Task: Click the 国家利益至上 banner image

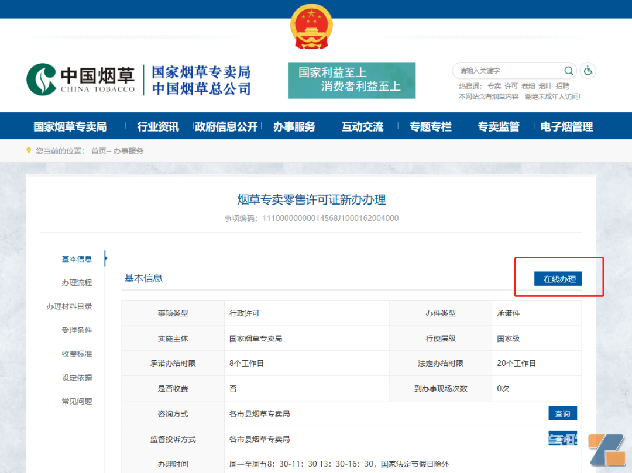Action: 352,80
